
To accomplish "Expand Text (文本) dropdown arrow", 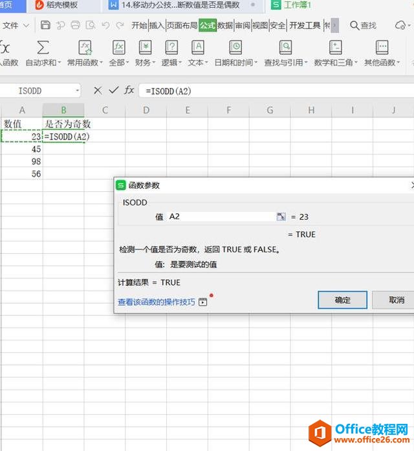I will (x=206, y=63).
